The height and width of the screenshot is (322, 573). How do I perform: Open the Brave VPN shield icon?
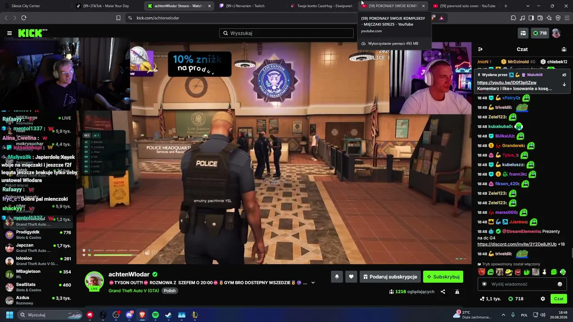tap(558, 18)
